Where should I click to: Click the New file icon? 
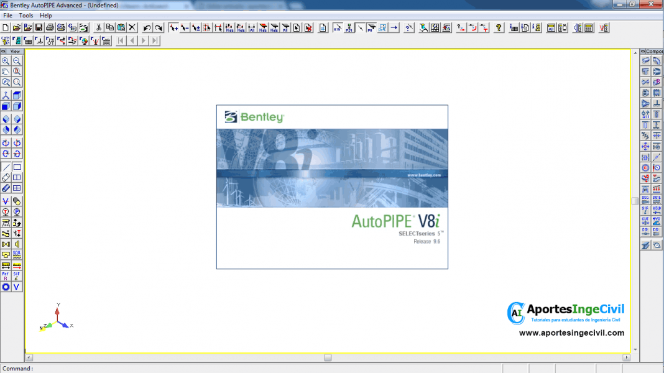[6, 28]
